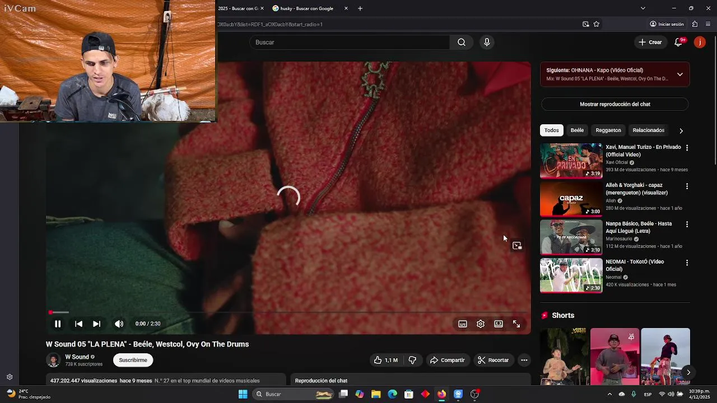
Task: Enter fullscreen mode on video
Action: [x=516, y=324]
